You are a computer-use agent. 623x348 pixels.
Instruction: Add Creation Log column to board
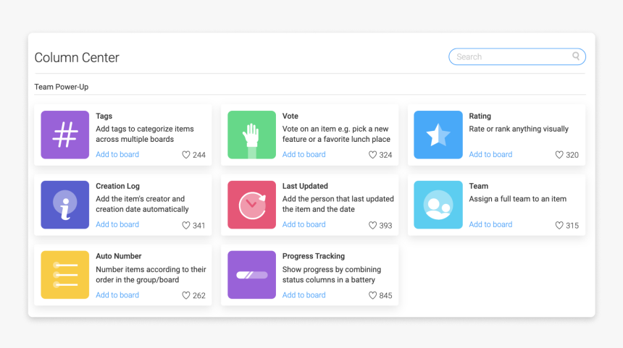coord(117,224)
